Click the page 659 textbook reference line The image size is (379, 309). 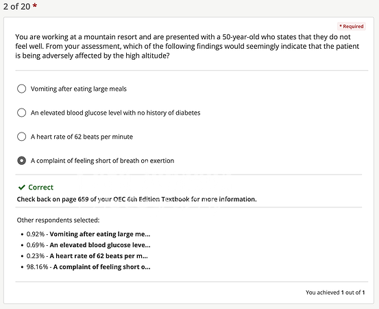pyautogui.click(x=136, y=199)
